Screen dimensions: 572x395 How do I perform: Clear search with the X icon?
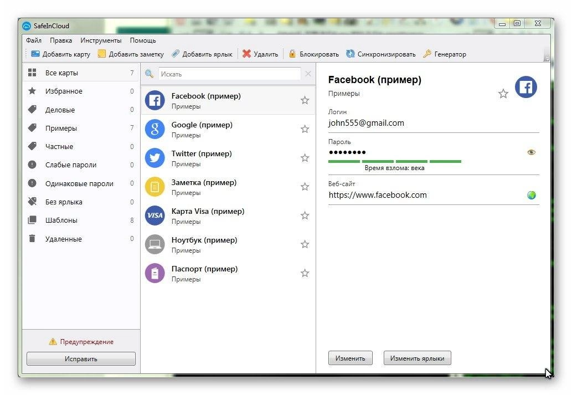click(x=308, y=74)
